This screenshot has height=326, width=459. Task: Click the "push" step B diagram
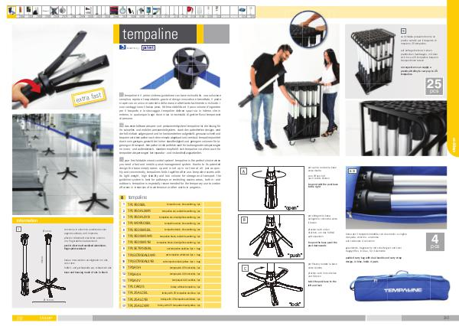pyautogui.click(x=271, y=236)
